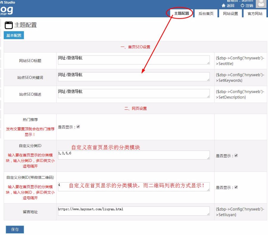Switch to the 后台首页 tab

206,13
